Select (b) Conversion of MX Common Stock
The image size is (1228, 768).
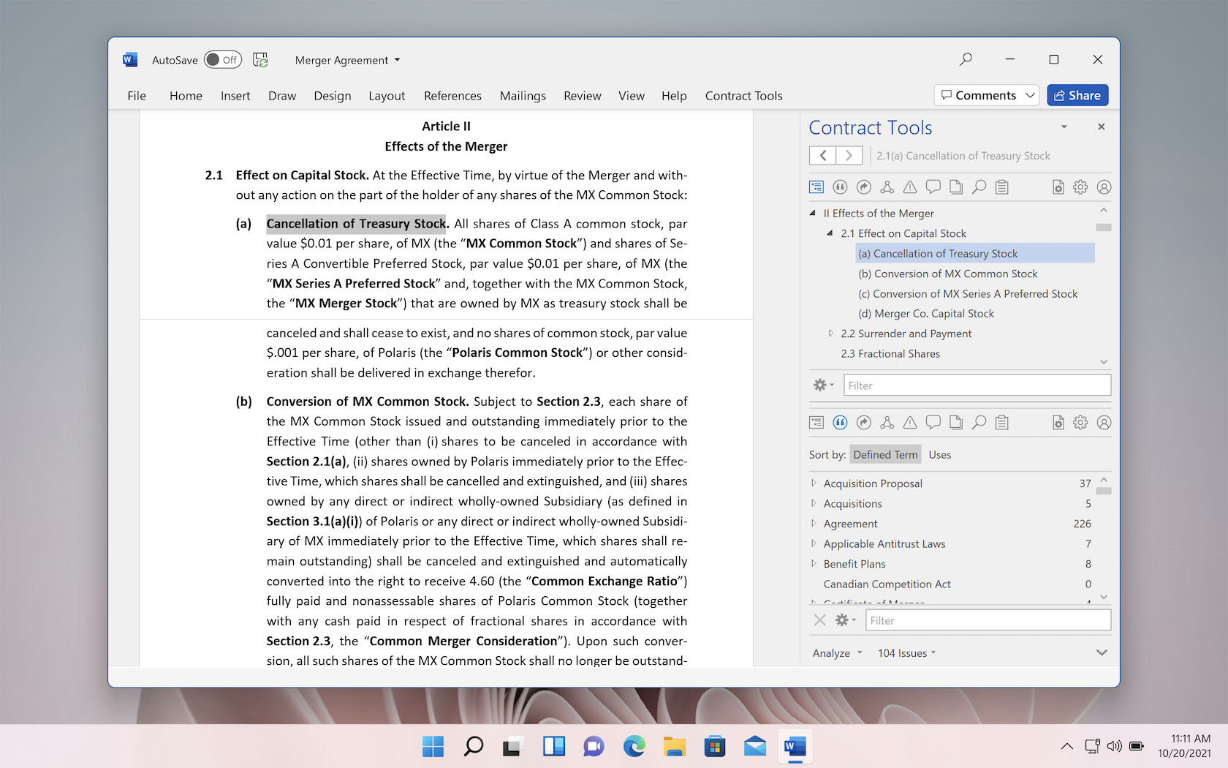click(x=947, y=274)
